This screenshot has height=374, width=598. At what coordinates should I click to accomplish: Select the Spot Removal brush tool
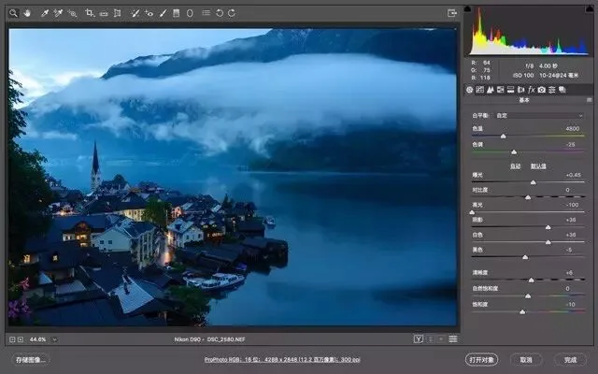pos(135,13)
